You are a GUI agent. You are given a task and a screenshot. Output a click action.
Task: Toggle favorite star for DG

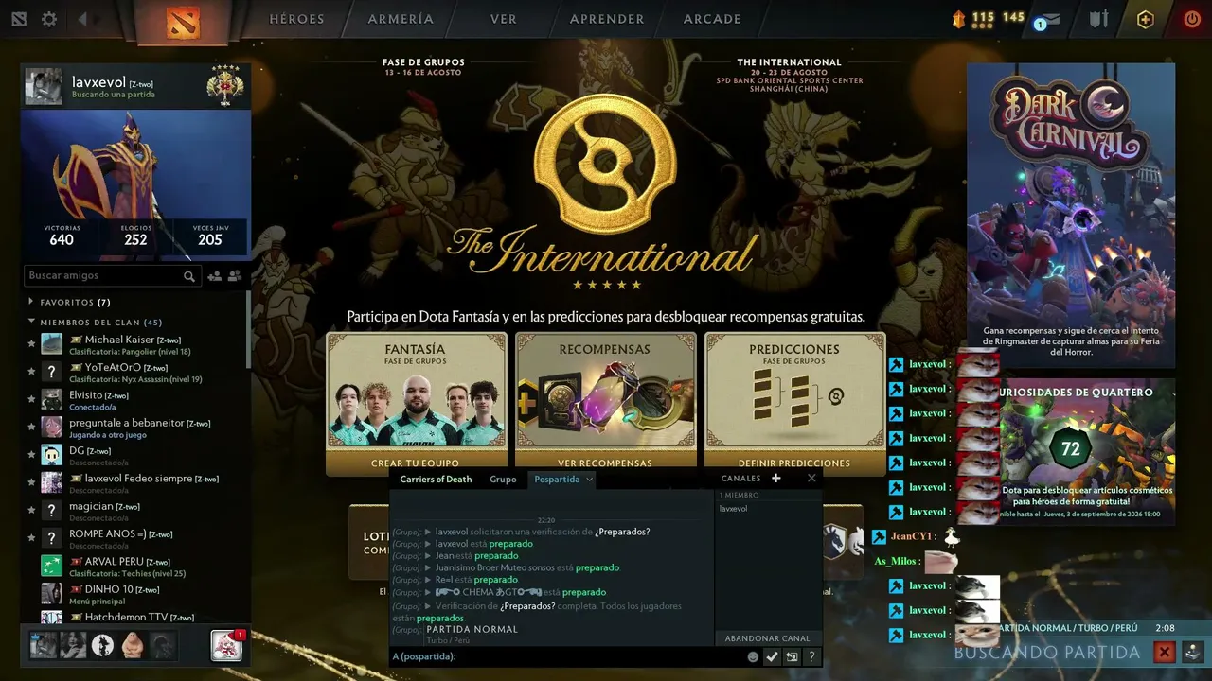pyautogui.click(x=32, y=455)
